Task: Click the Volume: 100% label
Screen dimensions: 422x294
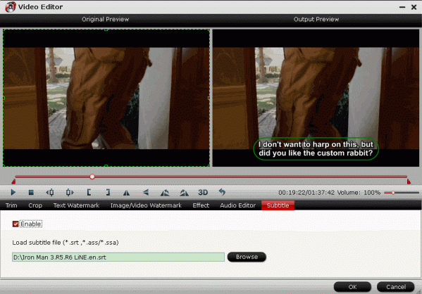Action: point(359,193)
